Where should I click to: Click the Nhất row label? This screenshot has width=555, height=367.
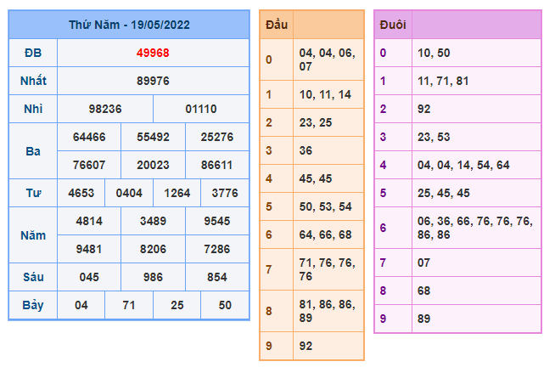point(33,81)
